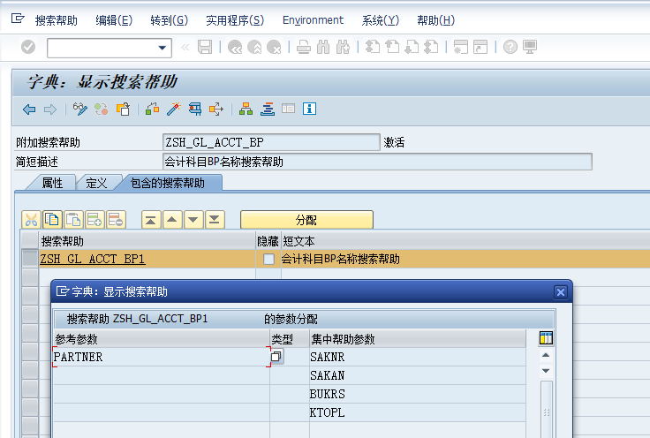Open the 实用程序(S) menu
Screen dimensions: 650x438
(x=235, y=20)
